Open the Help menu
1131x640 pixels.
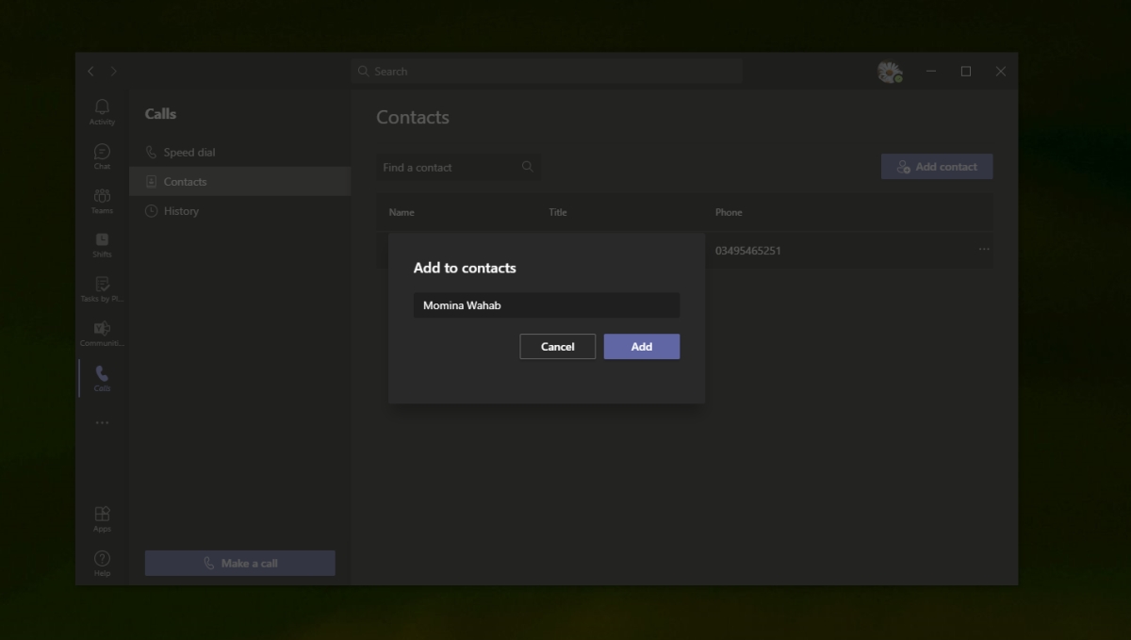tap(102, 563)
